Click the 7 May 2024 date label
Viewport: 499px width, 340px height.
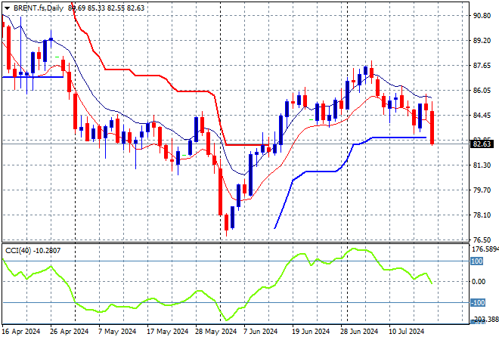point(118,331)
